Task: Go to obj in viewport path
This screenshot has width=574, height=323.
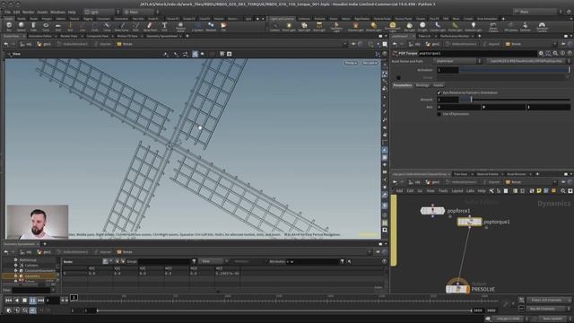Action: pos(26,44)
